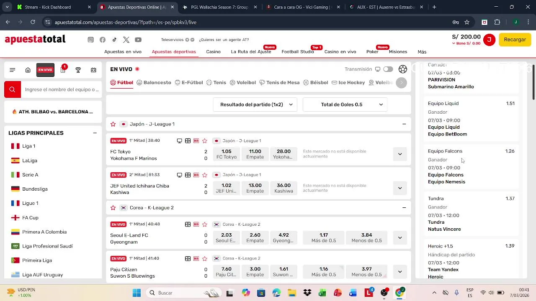
Task: Toggle the Transmisión switch
Action: 388,69
